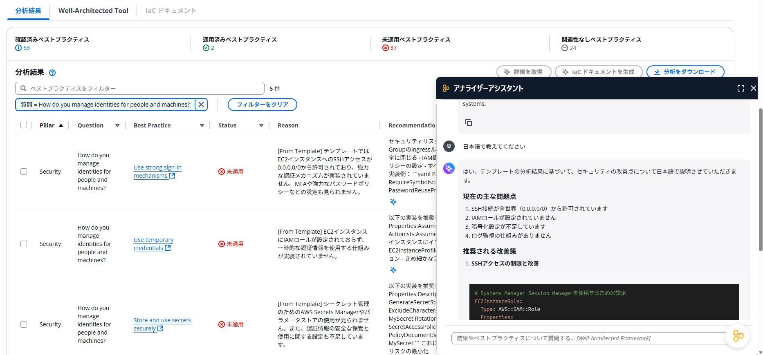Check the row for Use strong sign-in mechanisms

pos(24,172)
